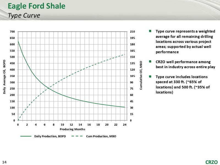The width and height of the screenshot is (220, 165).
Task: Click the text 'supported by actual well'
Action: click(x=189, y=47)
